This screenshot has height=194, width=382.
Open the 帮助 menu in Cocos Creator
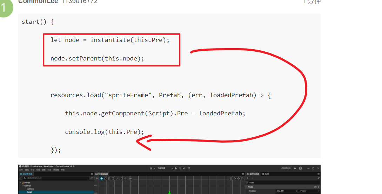tap(62, 170)
